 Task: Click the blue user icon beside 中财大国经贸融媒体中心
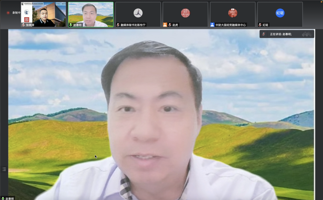coord(212,25)
